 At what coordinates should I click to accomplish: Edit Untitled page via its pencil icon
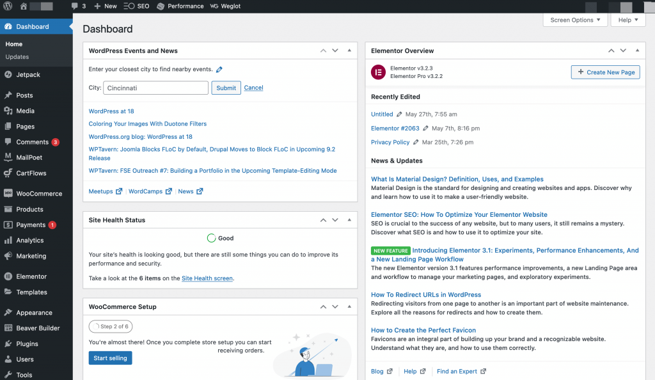coord(399,114)
